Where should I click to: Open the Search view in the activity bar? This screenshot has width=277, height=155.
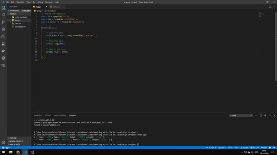[3, 15]
